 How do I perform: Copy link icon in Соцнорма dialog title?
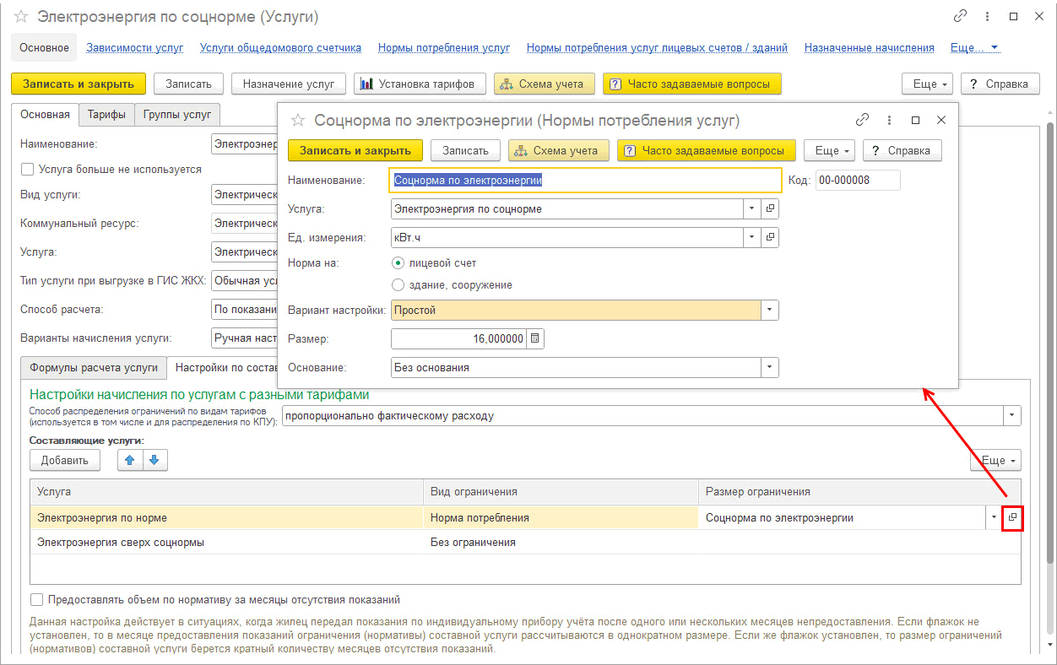click(862, 120)
